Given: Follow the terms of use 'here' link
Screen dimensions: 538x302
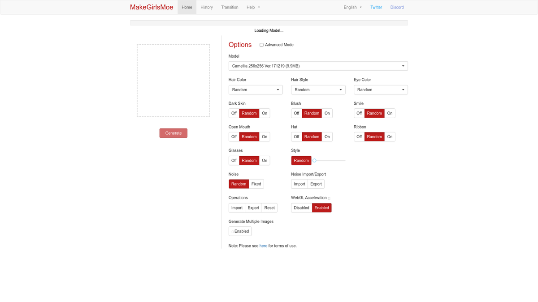Looking at the screenshot, I should [x=263, y=246].
